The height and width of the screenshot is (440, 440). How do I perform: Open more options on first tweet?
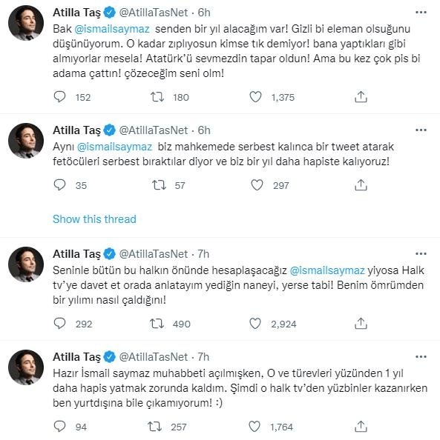(x=421, y=13)
